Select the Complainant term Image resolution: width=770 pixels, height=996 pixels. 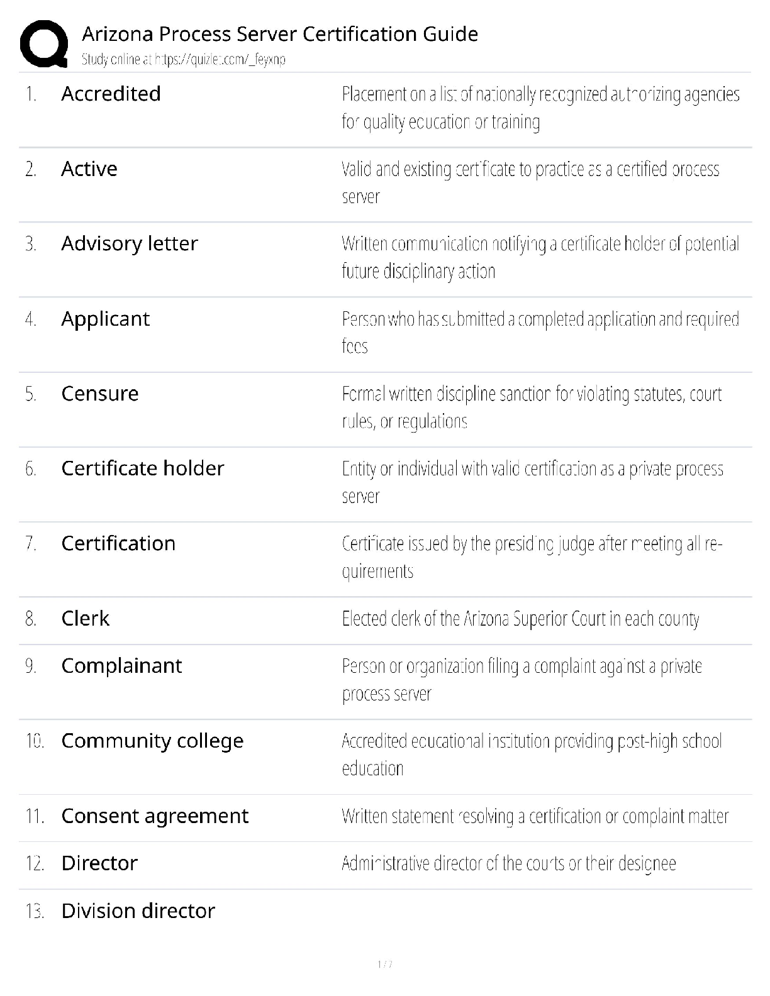(x=121, y=666)
